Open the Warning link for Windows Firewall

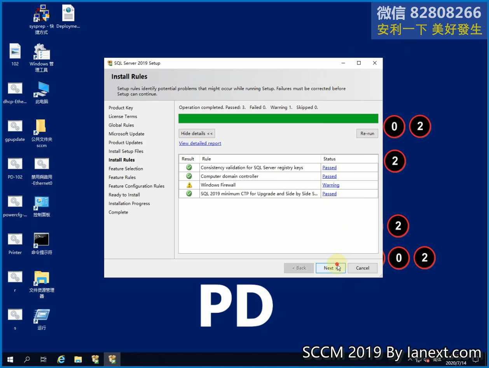[331, 185]
